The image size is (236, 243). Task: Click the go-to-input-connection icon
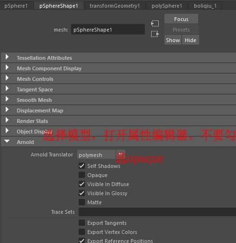point(155,23)
